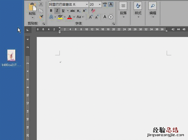This screenshot has height=140, width=188.
Task: Open the font name dropdown list
Action: pos(87,5)
